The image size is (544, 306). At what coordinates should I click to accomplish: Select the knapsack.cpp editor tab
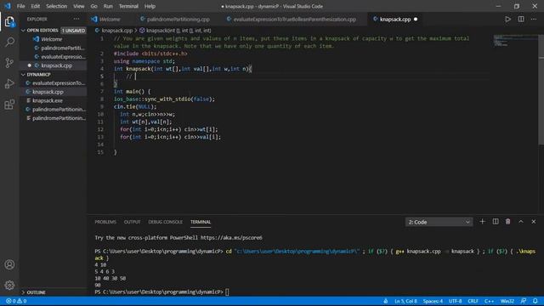[395, 20]
